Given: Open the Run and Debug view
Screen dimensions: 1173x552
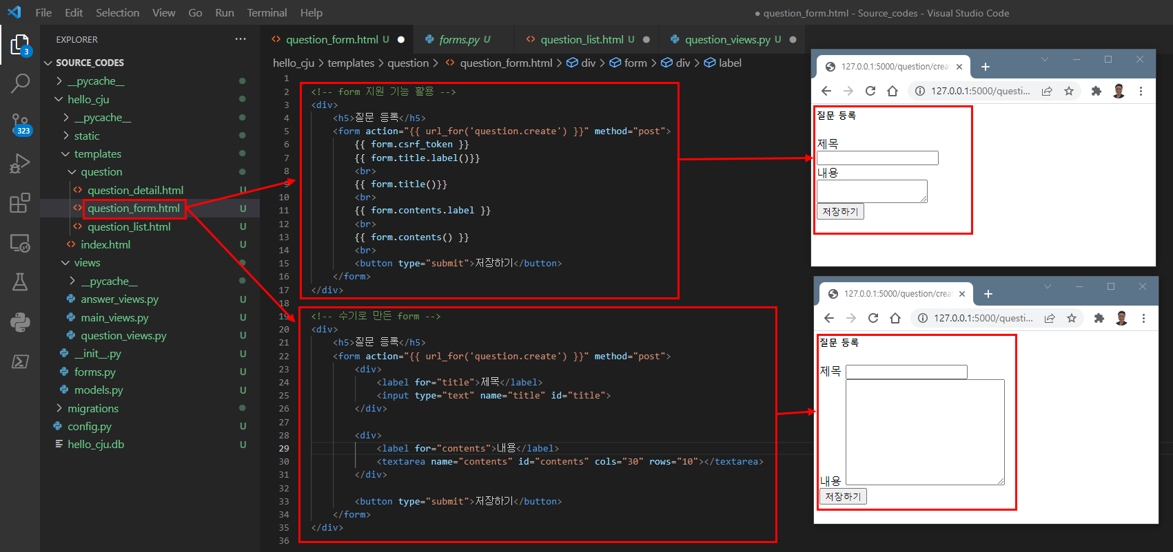Looking at the screenshot, I should click(x=20, y=164).
